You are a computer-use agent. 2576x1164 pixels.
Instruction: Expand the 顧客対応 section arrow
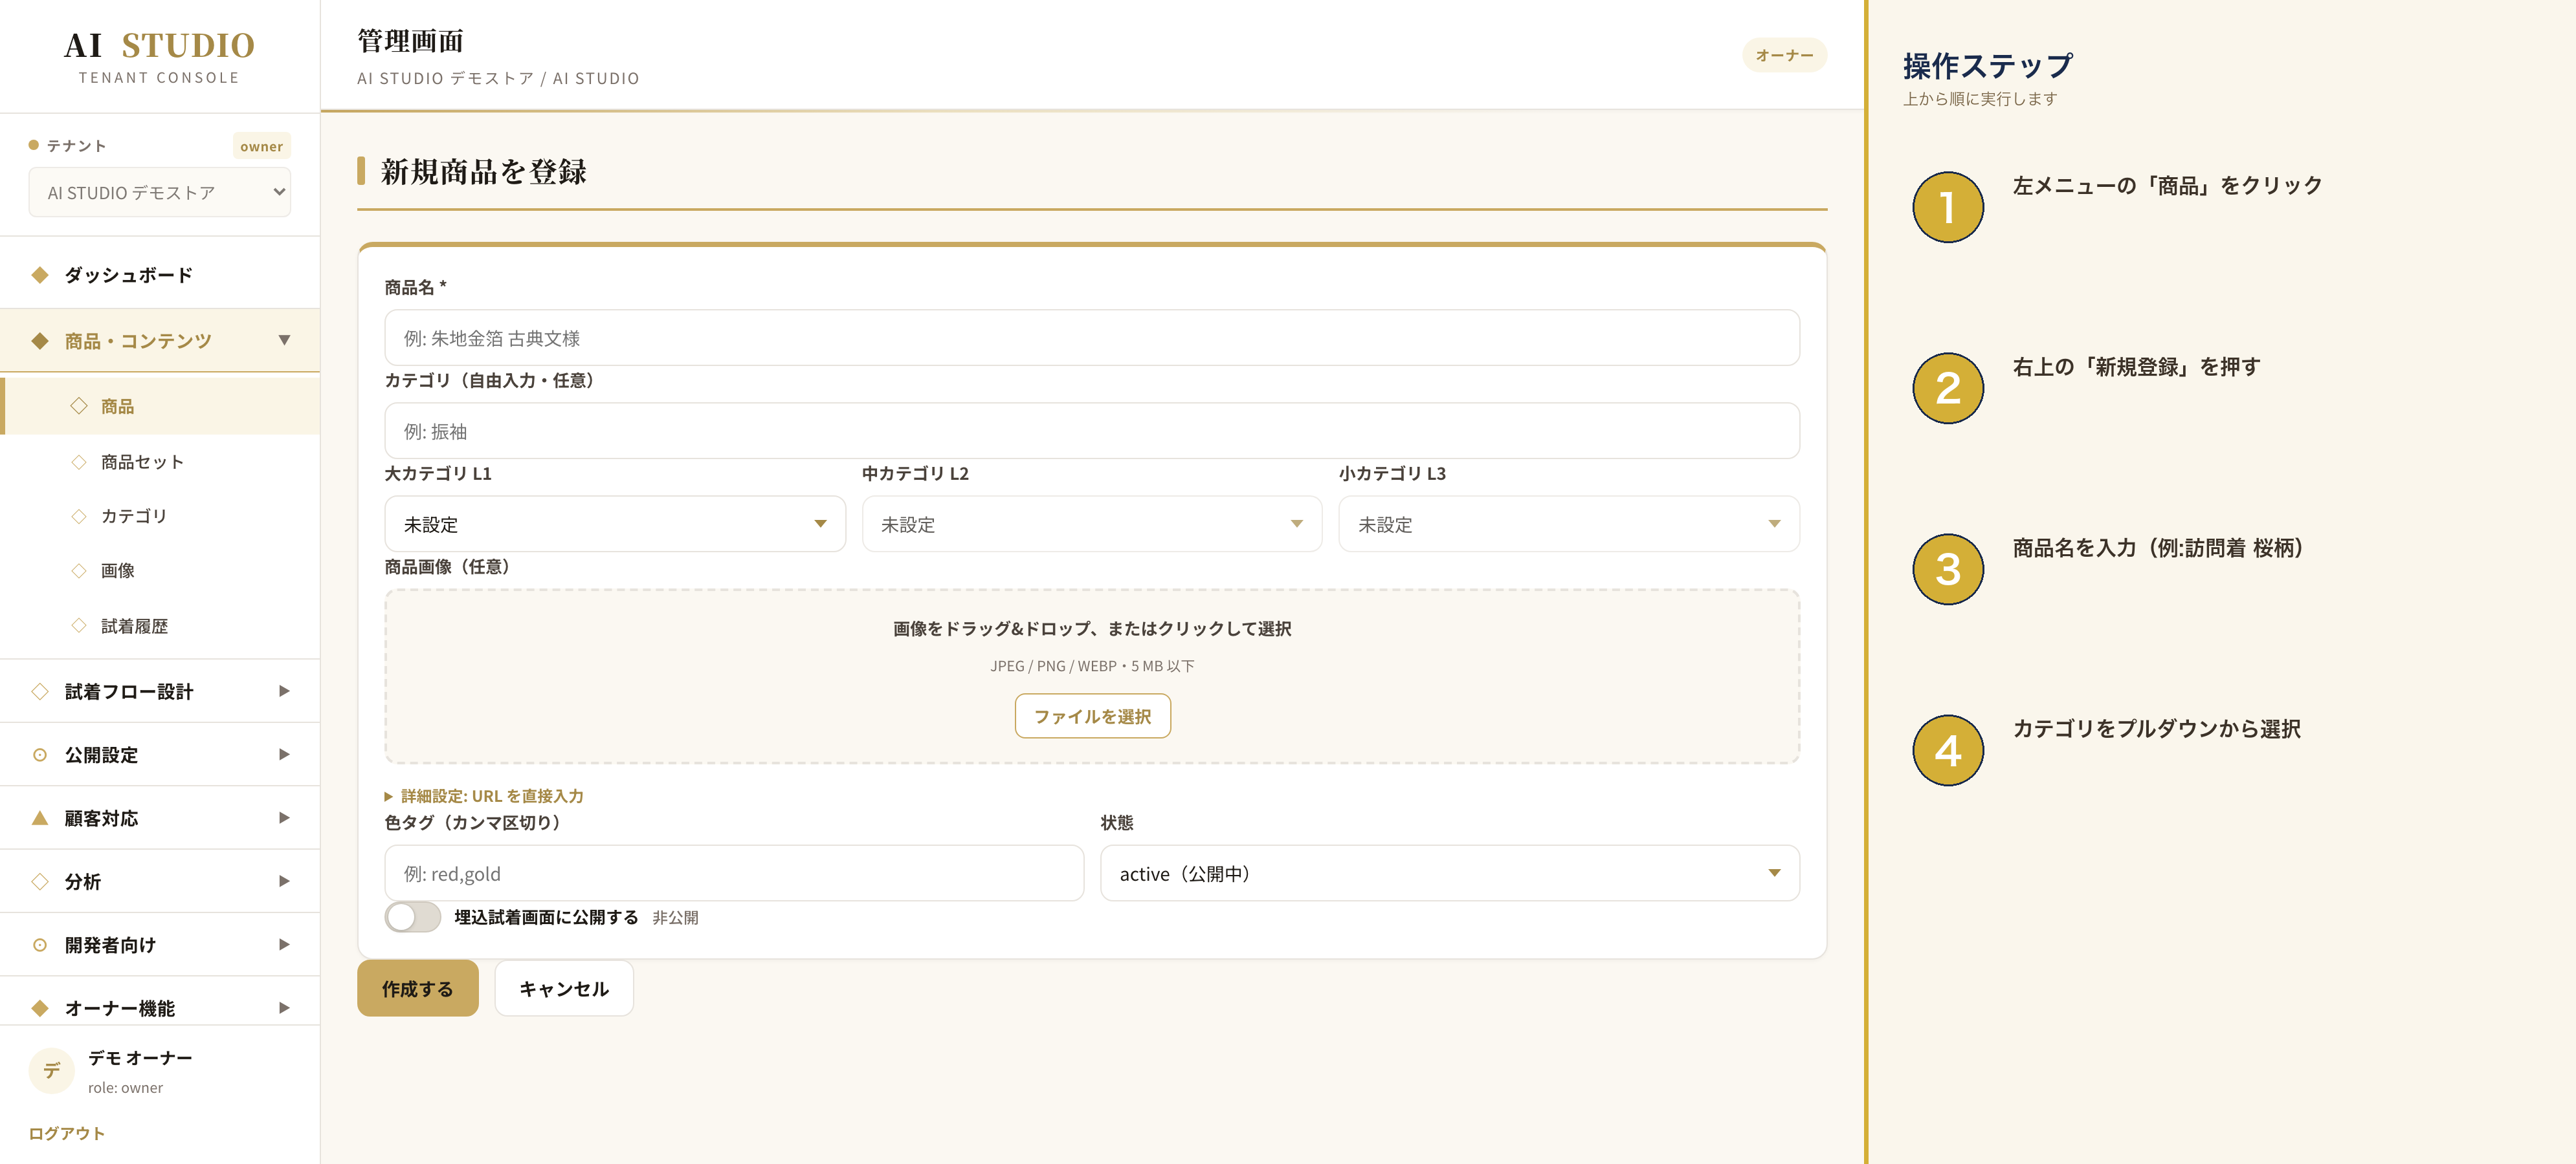284,817
